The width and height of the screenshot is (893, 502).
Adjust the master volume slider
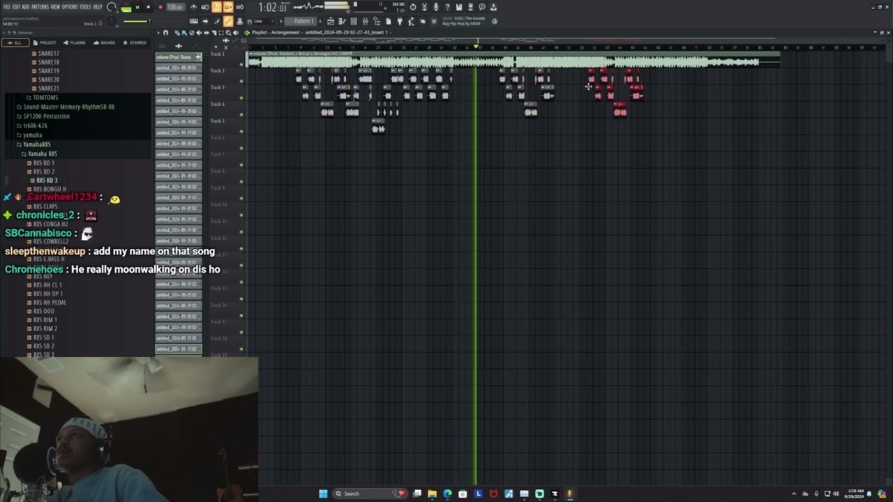[137, 21]
